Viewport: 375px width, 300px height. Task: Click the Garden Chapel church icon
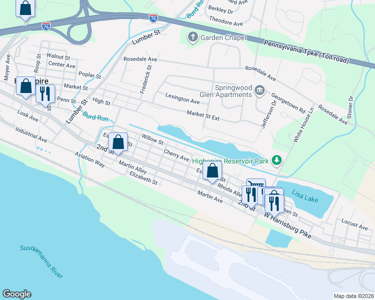tap(193, 37)
